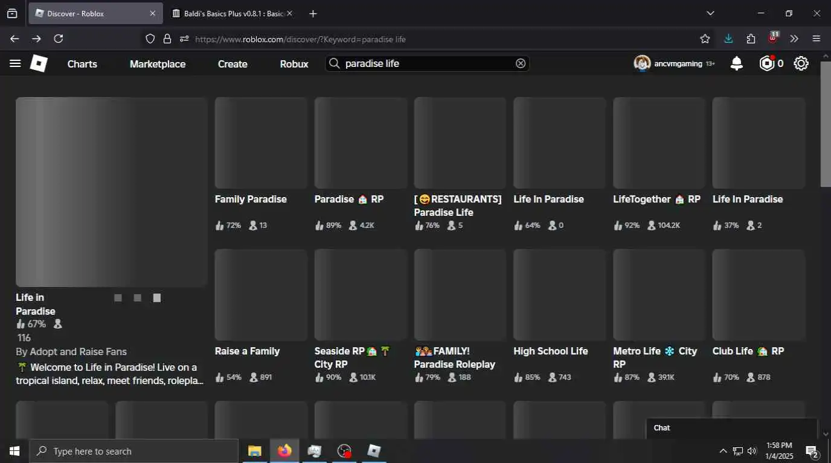Select the third featured carousel indicator square
Image resolution: width=831 pixels, height=463 pixels.
tap(157, 298)
